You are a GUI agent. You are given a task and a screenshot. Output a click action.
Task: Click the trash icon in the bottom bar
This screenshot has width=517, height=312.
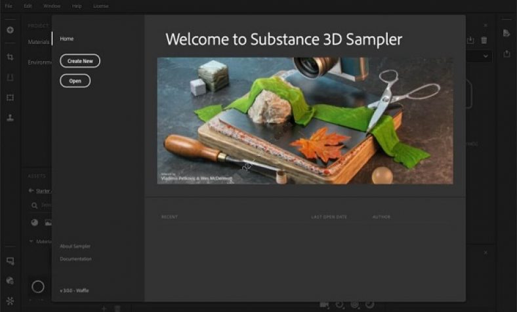click(117, 309)
